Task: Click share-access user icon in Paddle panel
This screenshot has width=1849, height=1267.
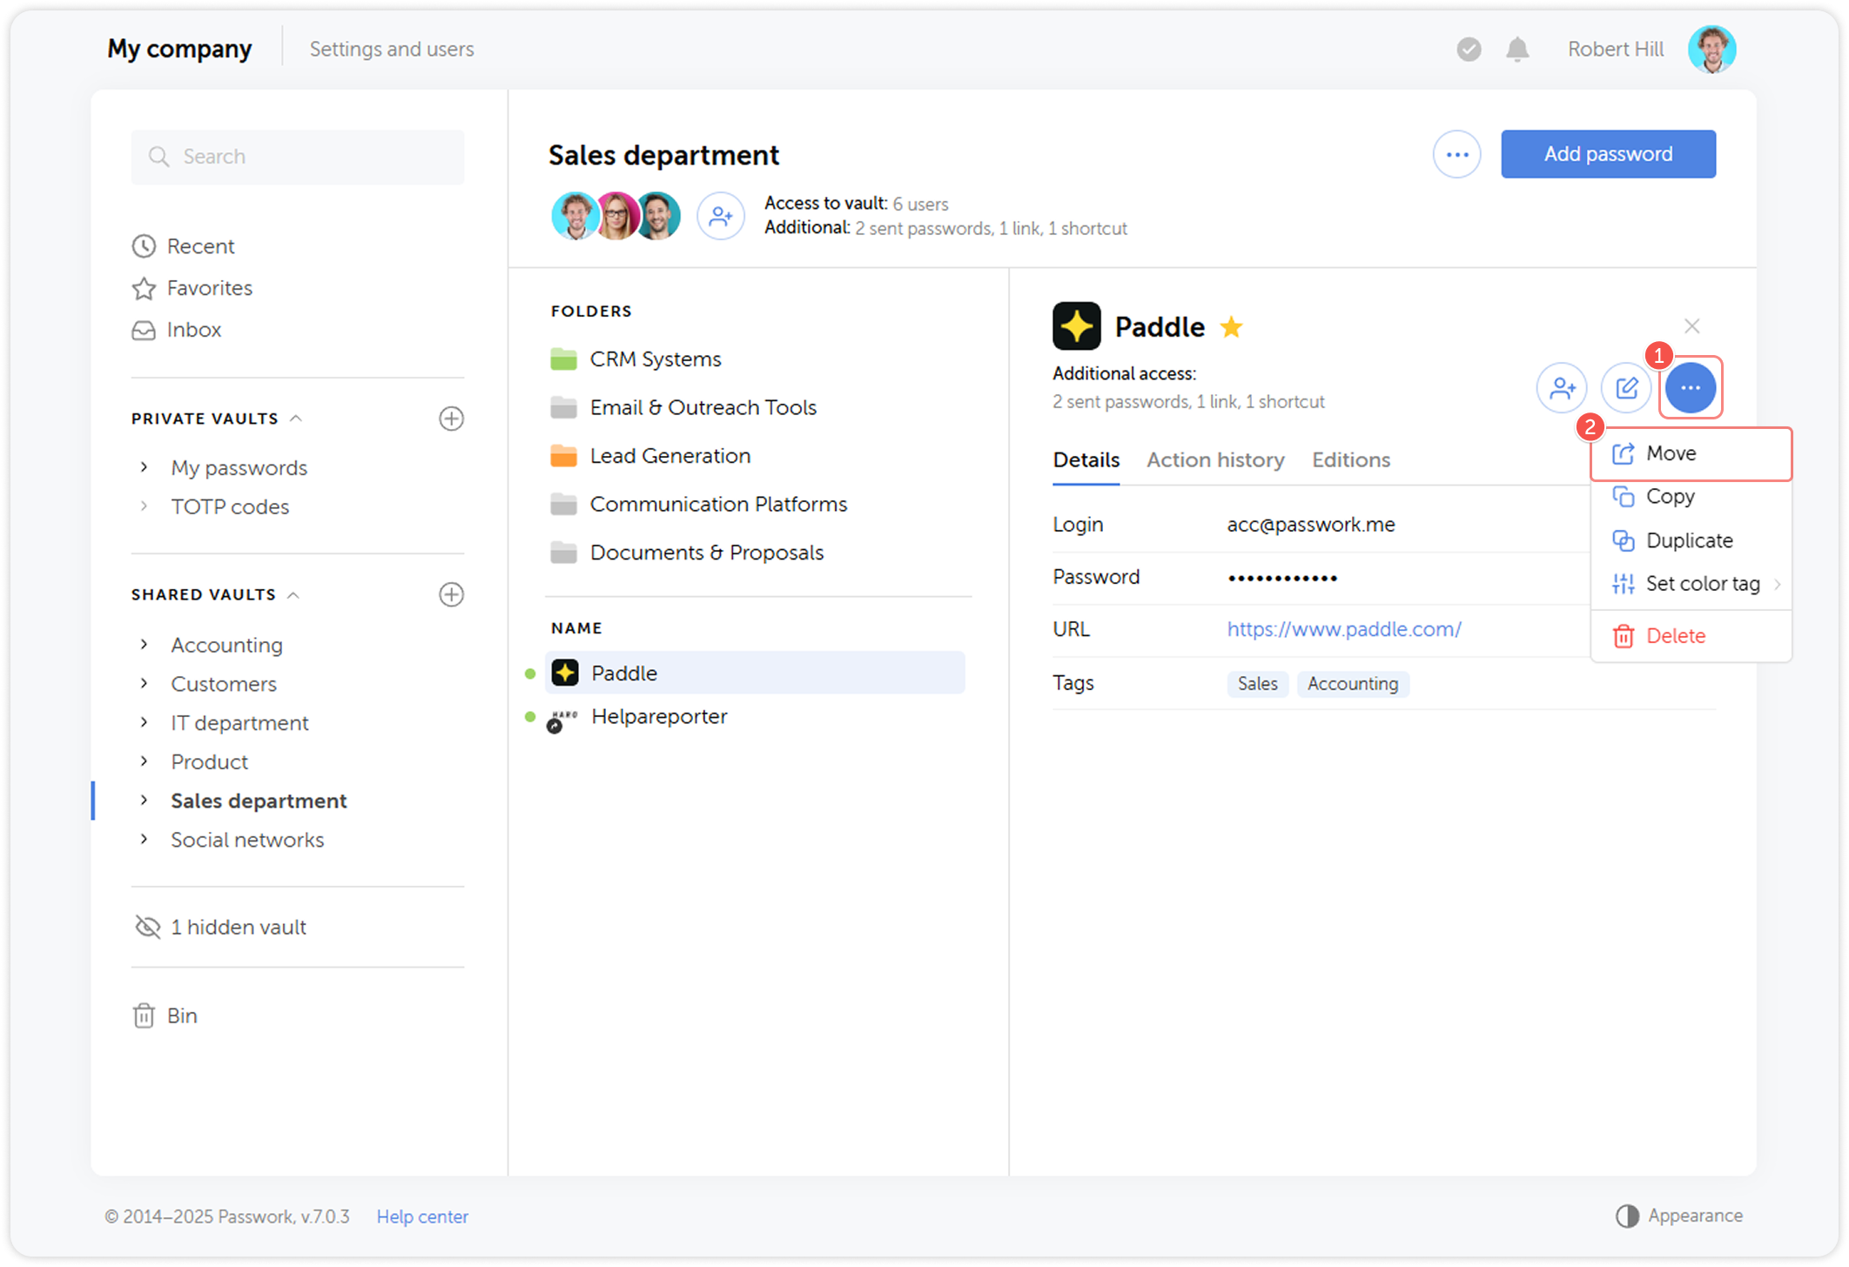Action: (1562, 387)
